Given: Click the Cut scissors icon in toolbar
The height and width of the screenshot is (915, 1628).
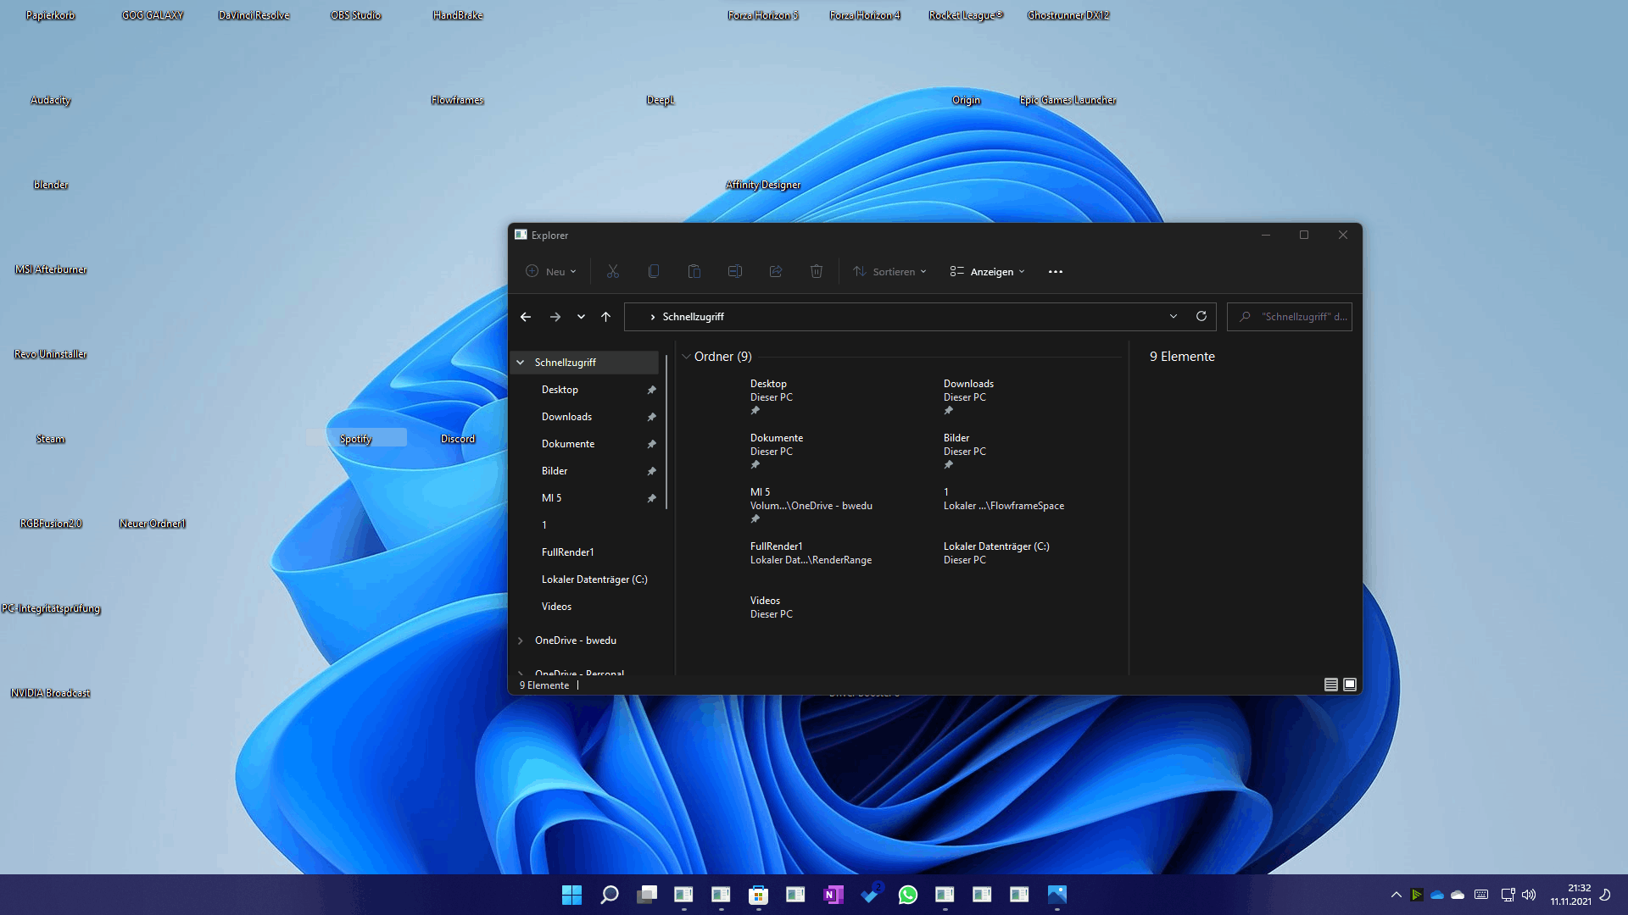Looking at the screenshot, I should point(612,271).
